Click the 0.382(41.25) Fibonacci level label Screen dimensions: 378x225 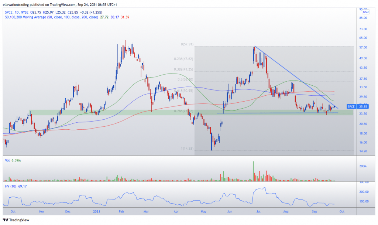point(184,69)
